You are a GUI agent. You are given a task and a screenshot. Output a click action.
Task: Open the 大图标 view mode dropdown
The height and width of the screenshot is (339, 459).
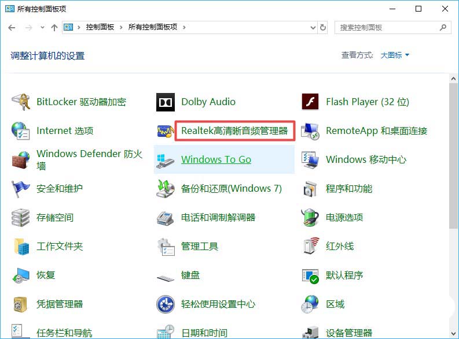[395, 55]
